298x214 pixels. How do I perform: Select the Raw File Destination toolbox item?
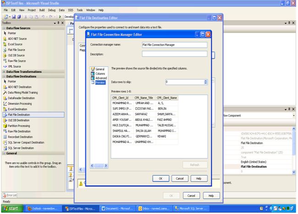point(19,131)
